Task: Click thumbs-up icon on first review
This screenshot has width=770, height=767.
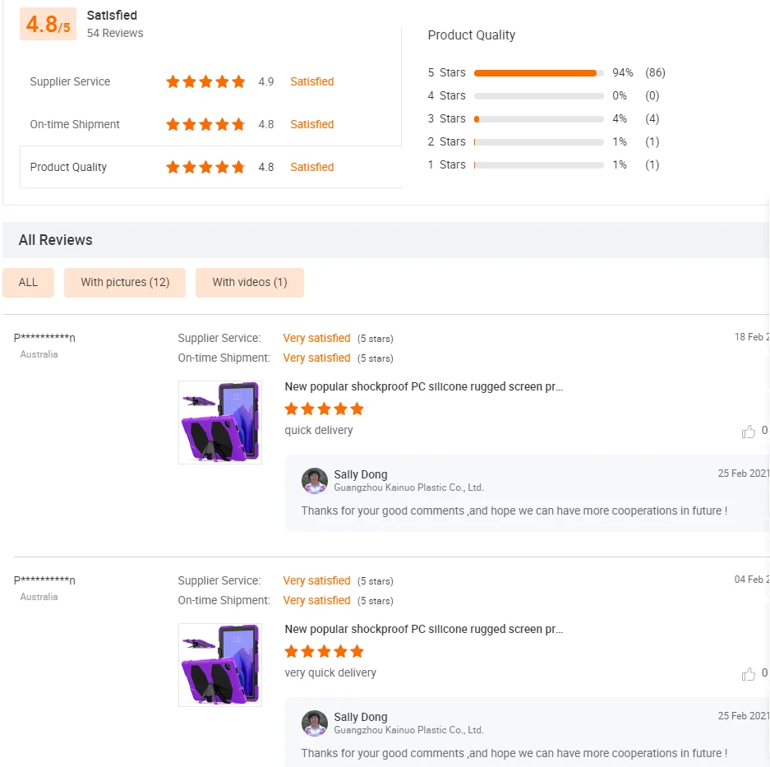Action: (749, 432)
